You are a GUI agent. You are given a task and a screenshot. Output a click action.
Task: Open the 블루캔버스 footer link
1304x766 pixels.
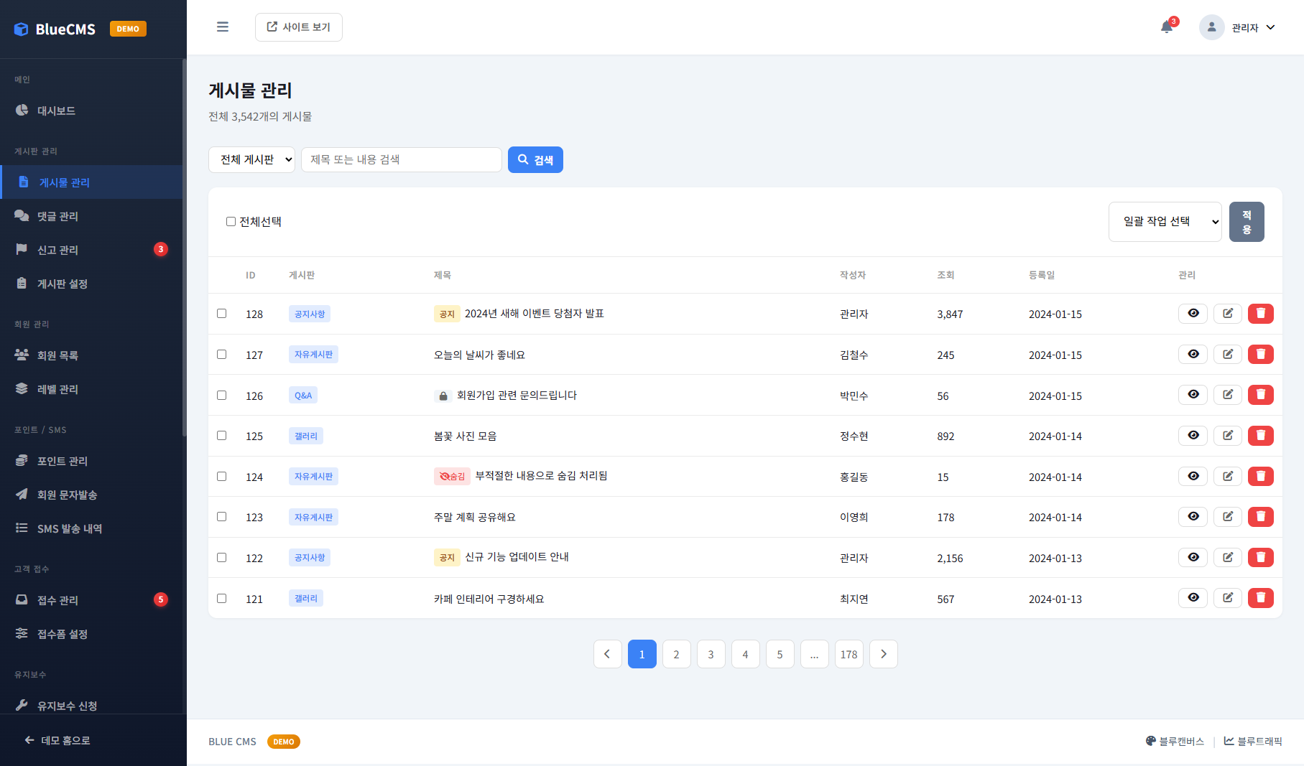click(1175, 741)
